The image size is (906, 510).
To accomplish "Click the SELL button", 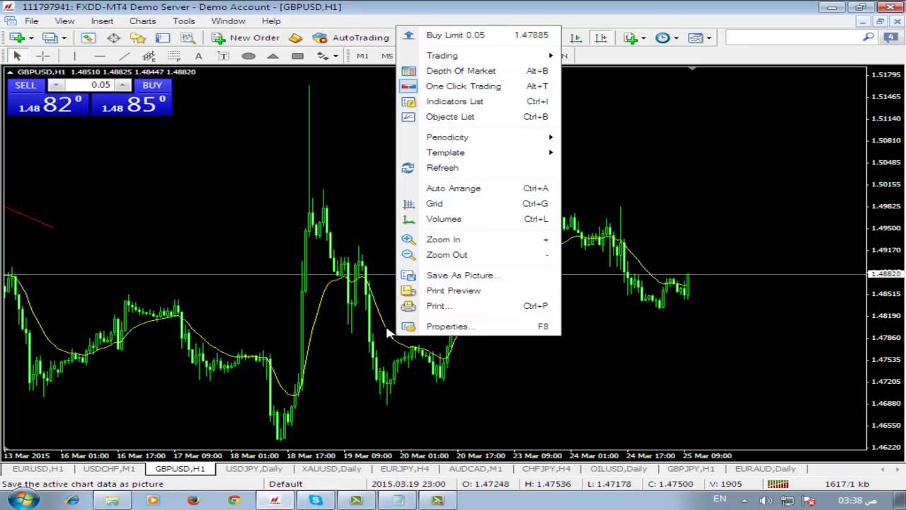I will pyautogui.click(x=25, y=85).
